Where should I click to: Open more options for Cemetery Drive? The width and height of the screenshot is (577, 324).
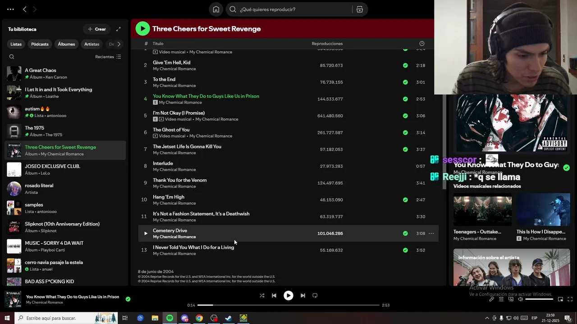pyautogui.click(x=431, y=234)
